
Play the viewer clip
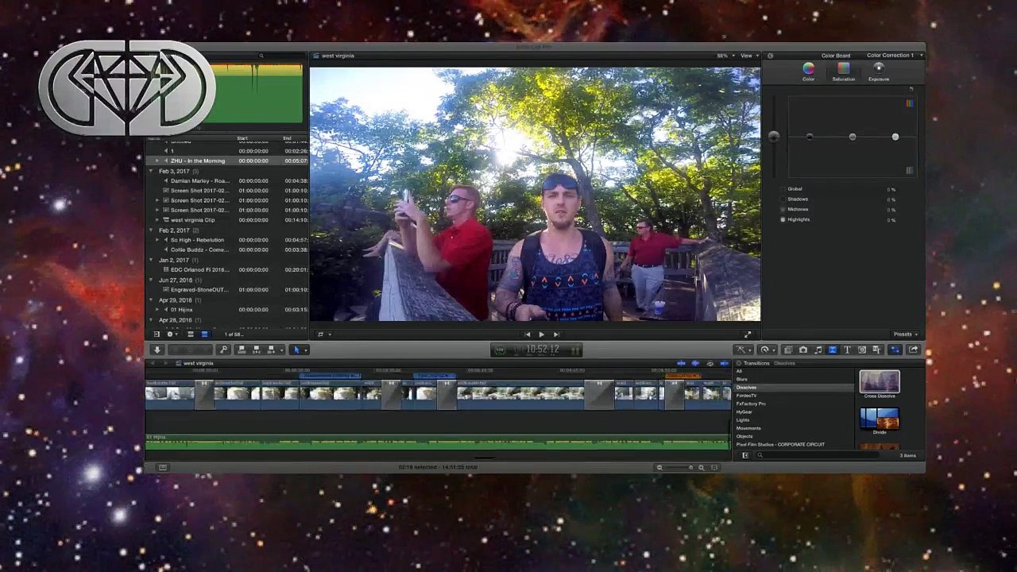pos(541,334)
